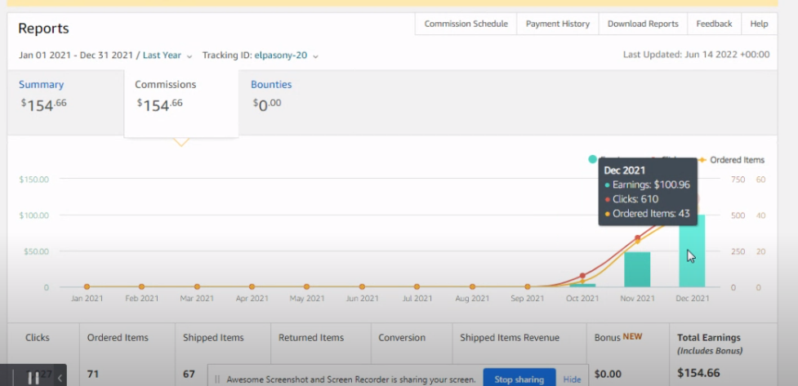The height and width of the screenshot is (386, 798).
Task: Click the Jul 2021 data point
Action: pyautogui.click(x=417, y=286)
